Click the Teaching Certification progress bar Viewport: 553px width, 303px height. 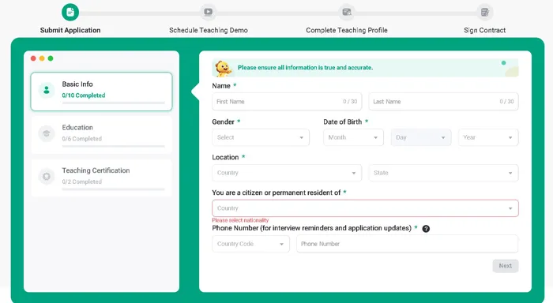pyautogui.click(x=114, y=189)
